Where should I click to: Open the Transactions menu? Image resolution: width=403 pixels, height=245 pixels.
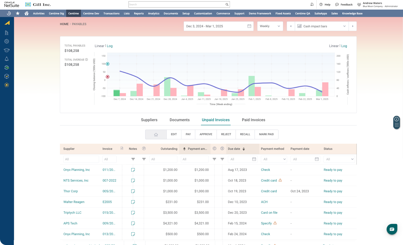click(111, 14)
